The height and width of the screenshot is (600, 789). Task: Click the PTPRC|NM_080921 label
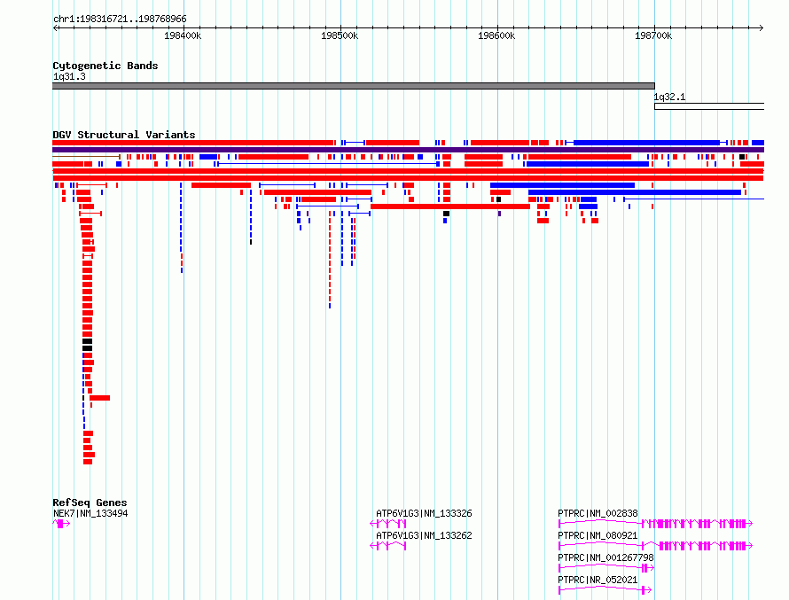[598, 535]
